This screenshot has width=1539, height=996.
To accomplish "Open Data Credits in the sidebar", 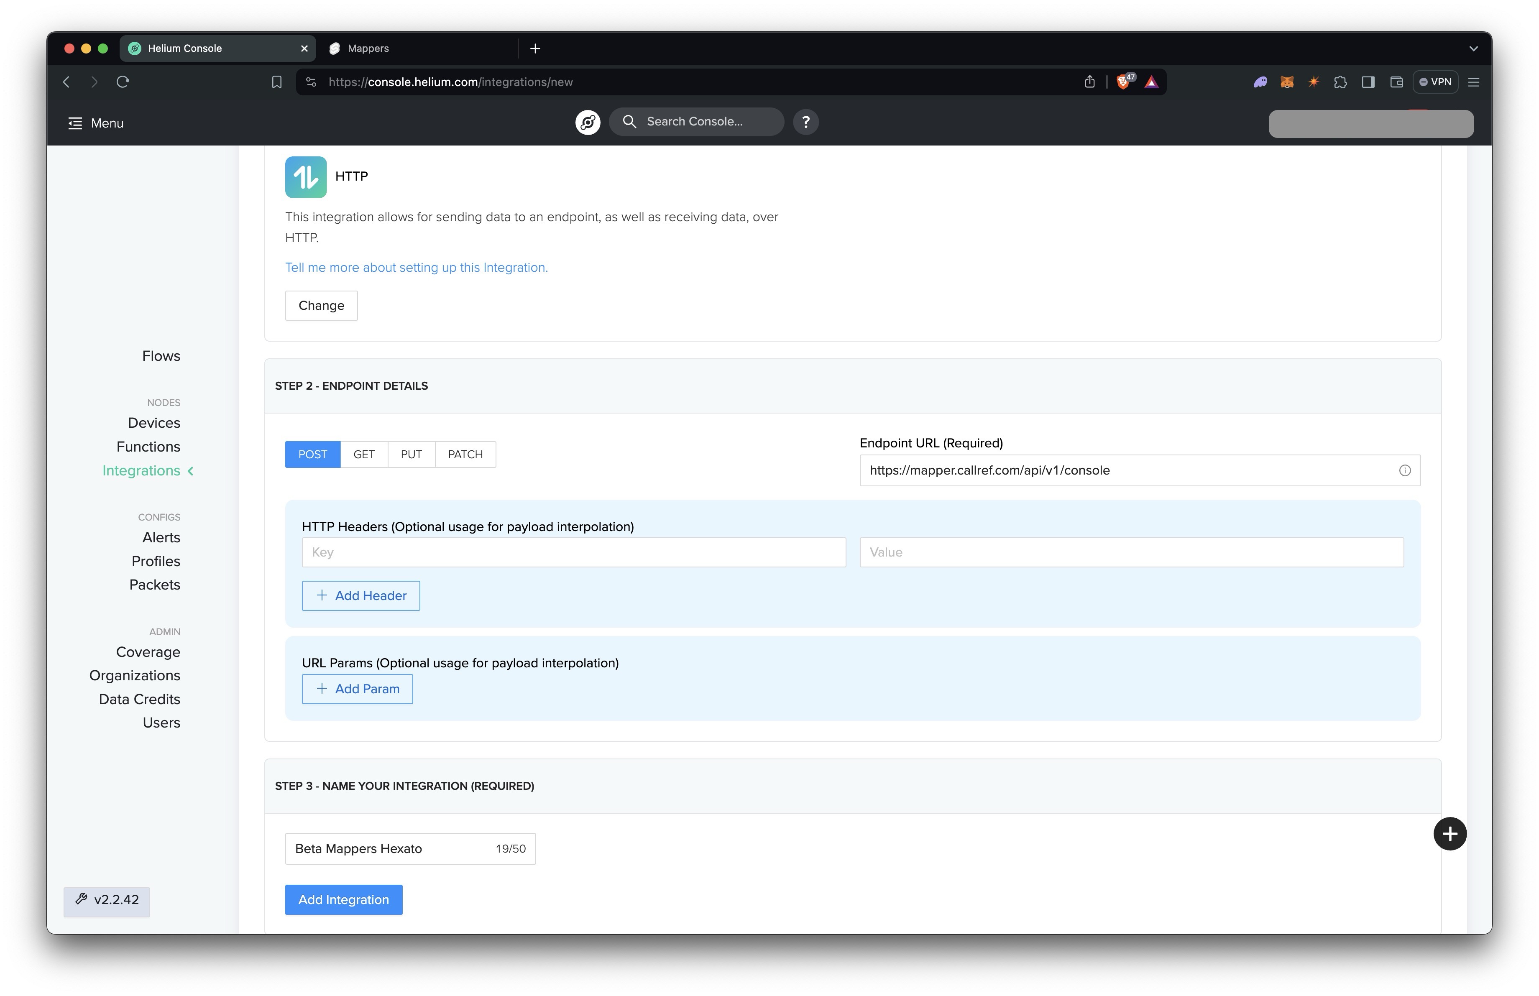I will [140, 700].
